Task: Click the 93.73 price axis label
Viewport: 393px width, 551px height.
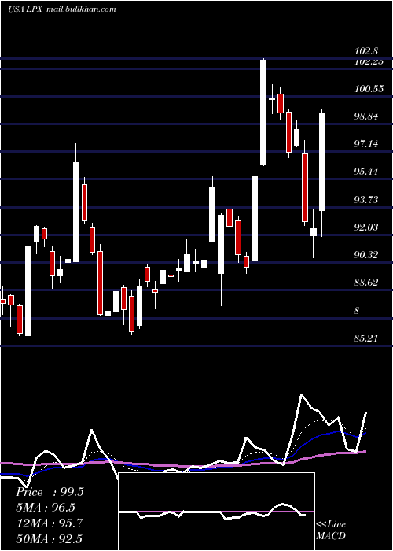Action: tap(366, 200)
